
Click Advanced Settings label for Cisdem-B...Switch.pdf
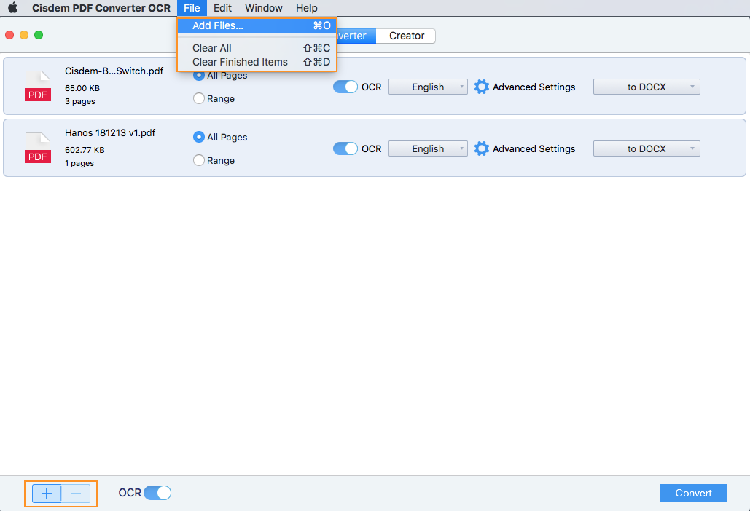tap(534, 87)
